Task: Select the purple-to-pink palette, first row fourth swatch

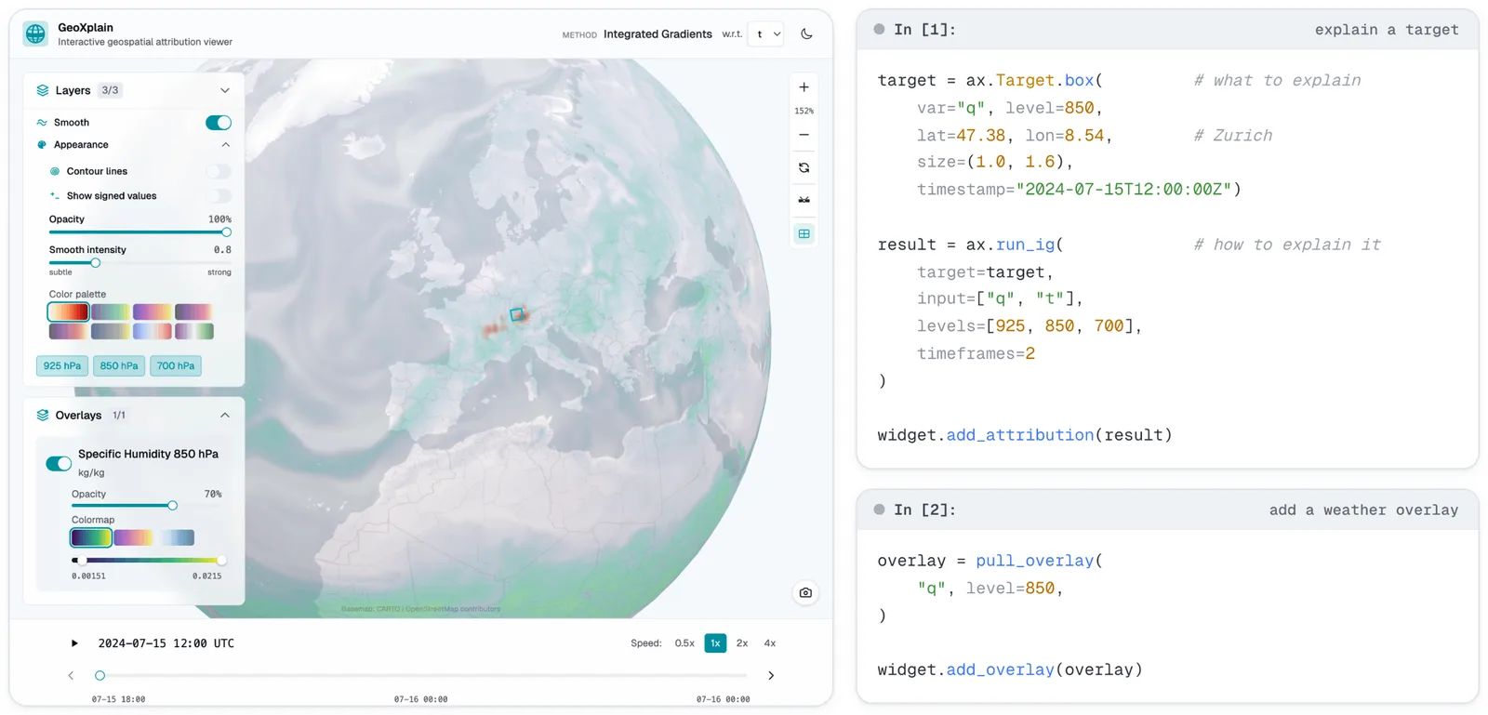Action: [x=193, y=311]
